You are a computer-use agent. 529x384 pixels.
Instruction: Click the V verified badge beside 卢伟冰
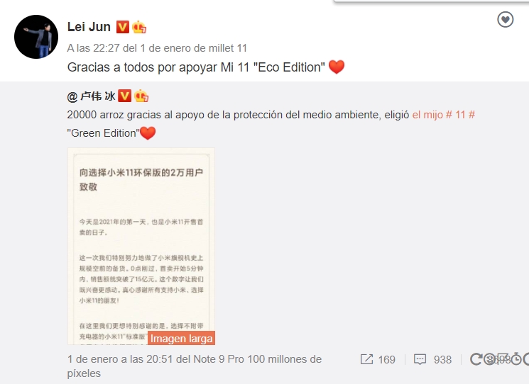point(124,96)
